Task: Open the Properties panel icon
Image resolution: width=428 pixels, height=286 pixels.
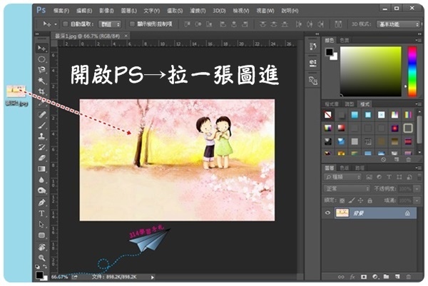Action: point(313,63)
